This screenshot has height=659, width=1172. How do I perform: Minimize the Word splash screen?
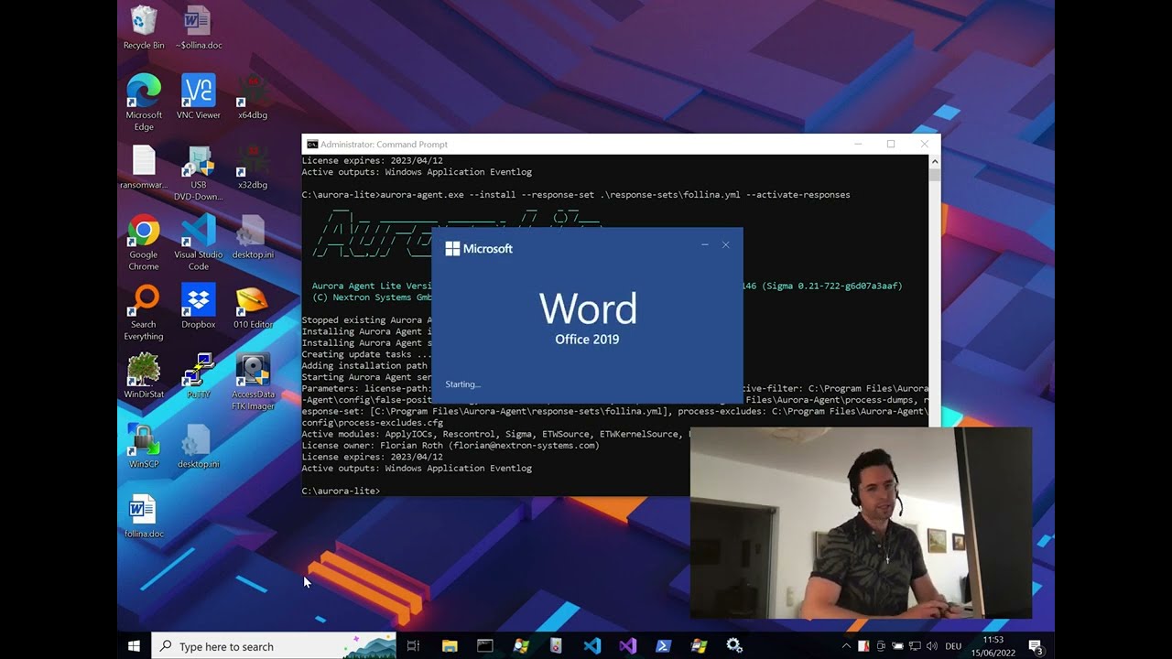click(705, 245)
